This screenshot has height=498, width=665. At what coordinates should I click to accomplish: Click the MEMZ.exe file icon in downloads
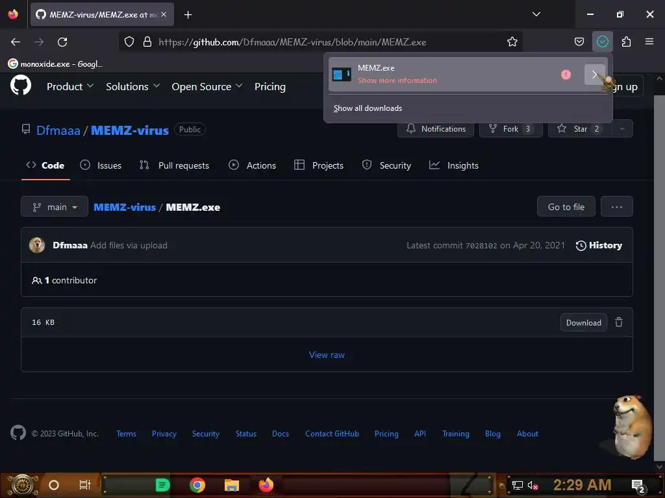point(342,75)
